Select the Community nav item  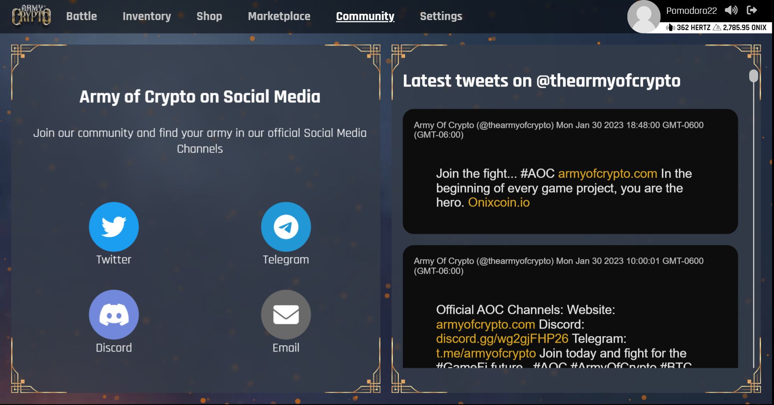pos(365,16)
